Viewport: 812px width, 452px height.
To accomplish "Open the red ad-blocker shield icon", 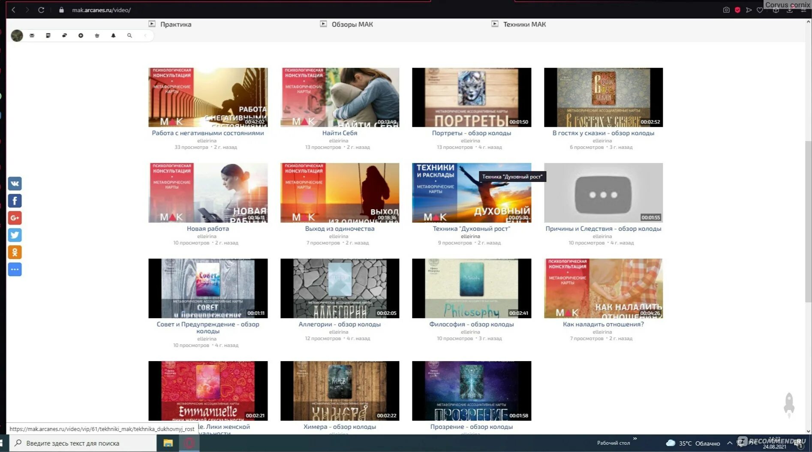I will point(737,10).
